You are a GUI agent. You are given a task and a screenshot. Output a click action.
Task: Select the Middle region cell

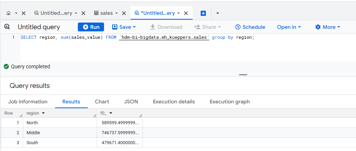[x=60, y=133]
